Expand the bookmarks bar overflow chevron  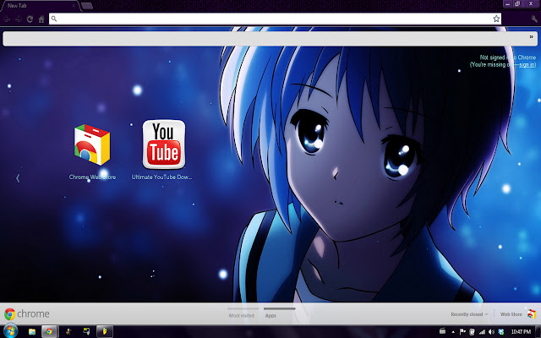coord(532,37)
